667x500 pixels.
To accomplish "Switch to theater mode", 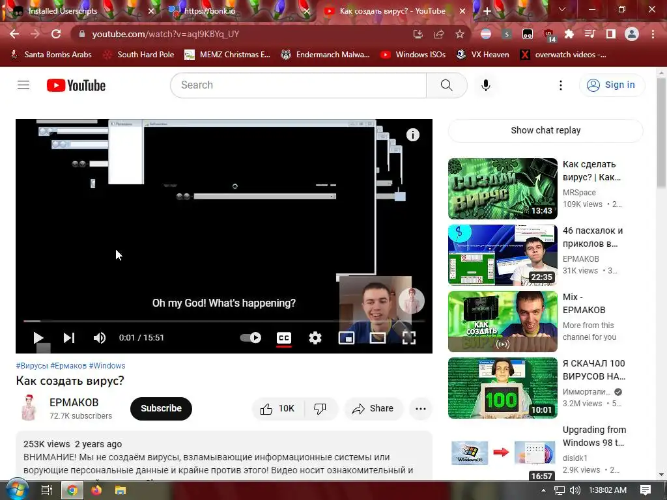I will point(377,338).
